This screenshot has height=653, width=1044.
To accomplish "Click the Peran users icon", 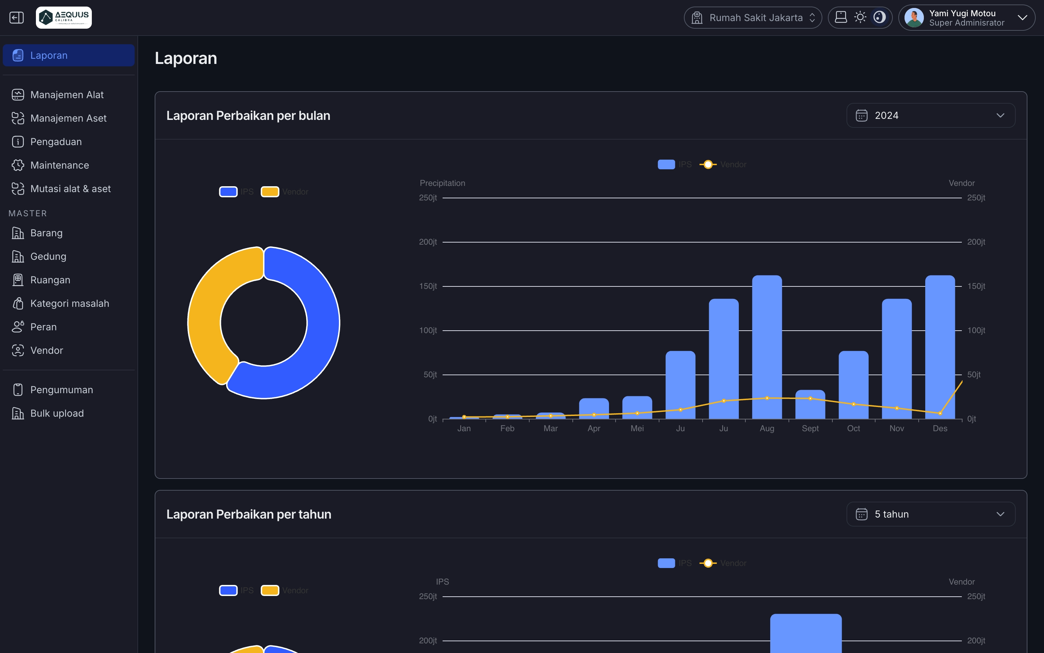I will [18, 327].
